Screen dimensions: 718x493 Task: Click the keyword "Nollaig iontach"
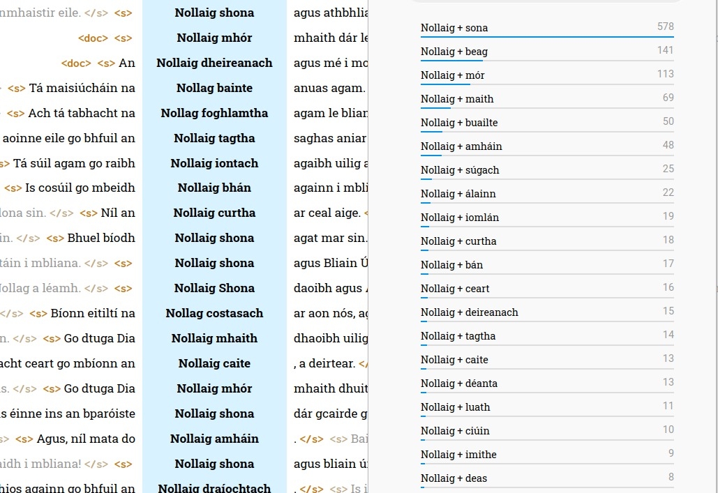click(214, 163)
